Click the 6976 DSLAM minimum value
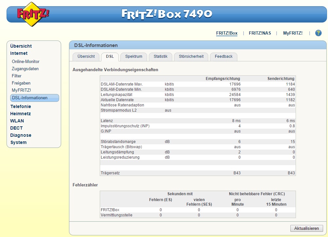 coord(236,89)
